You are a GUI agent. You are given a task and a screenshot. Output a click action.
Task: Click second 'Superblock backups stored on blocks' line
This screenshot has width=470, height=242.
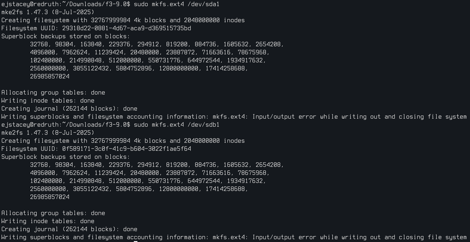tap(65, 157)
